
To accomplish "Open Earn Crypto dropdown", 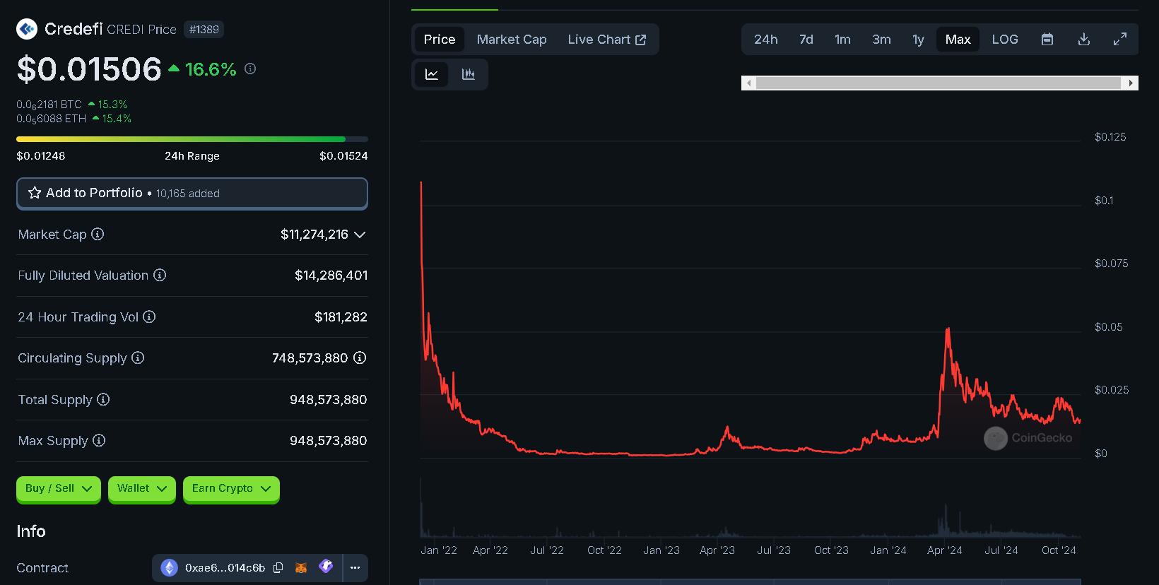I will [231, 488].
